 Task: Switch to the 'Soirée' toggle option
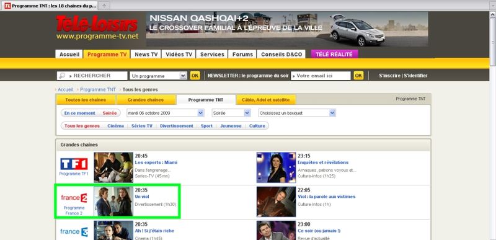point(110,113)
